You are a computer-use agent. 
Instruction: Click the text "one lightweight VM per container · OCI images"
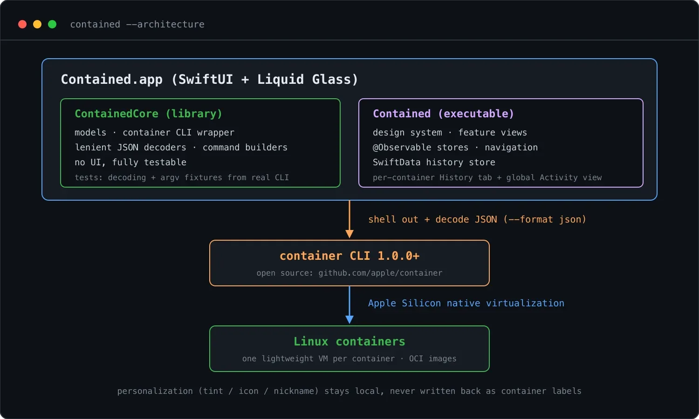[349, 358]
